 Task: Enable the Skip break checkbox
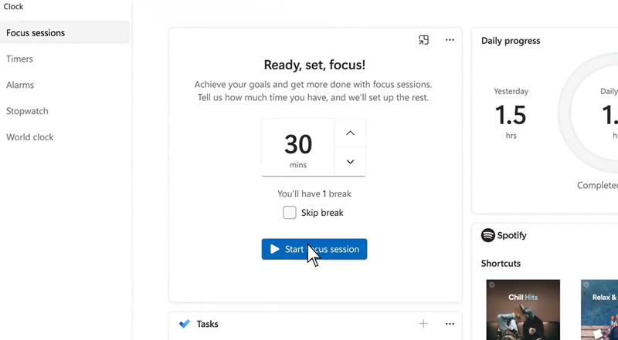(290, 213)
